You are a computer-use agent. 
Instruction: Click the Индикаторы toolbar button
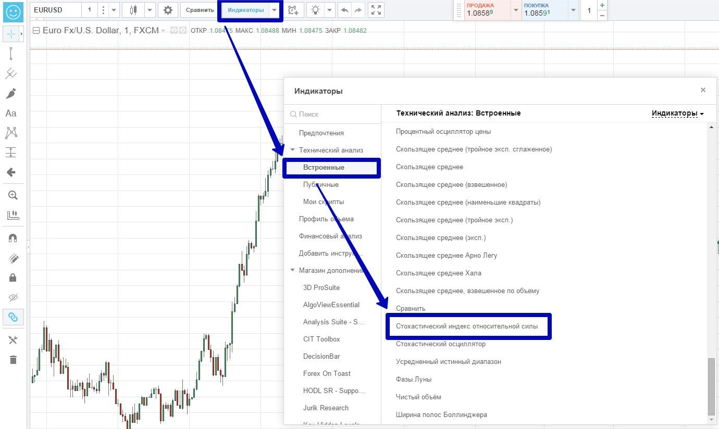tap(245, 10)
